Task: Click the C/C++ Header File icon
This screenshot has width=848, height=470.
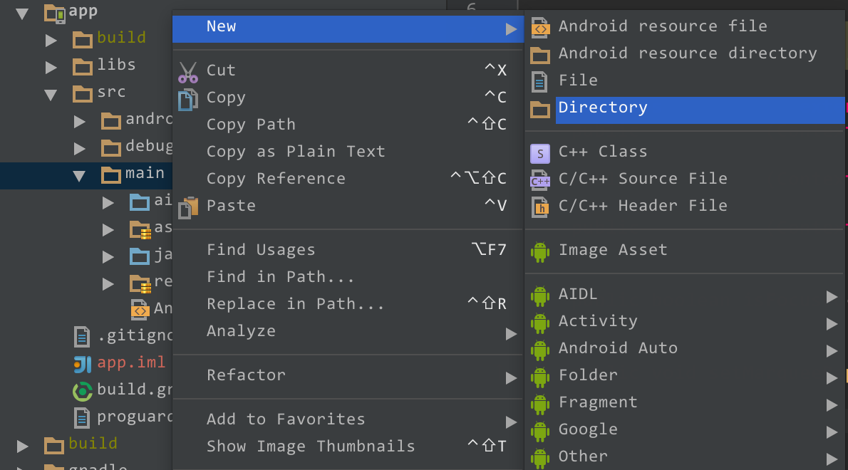Action: pos(540,207)
